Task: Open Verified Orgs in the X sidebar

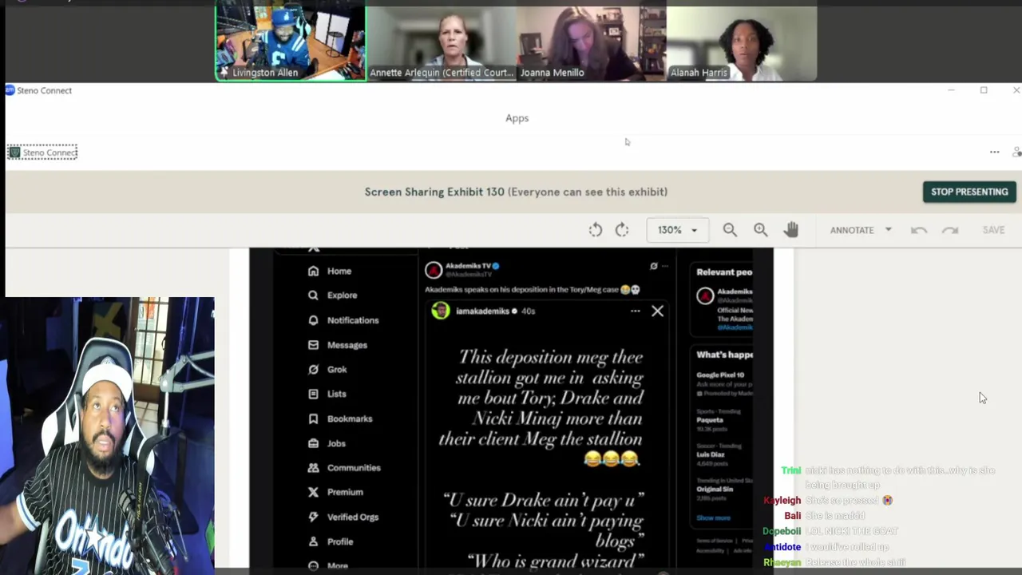Action: [343, 517]
